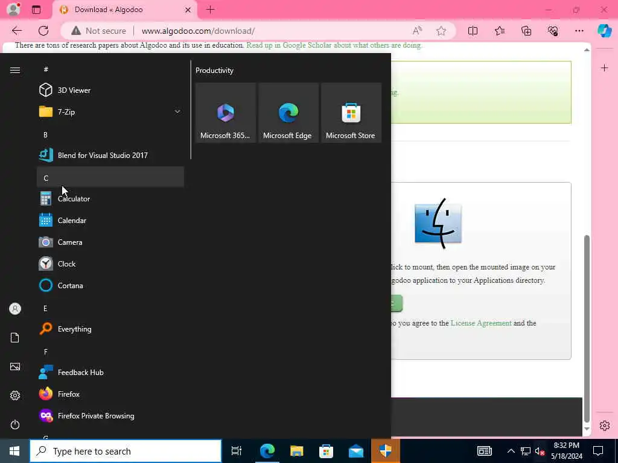This screenshot has height=463, width=618.
Task: Open the Microsoft Edge tile
Action: click(x=288, y=113)
